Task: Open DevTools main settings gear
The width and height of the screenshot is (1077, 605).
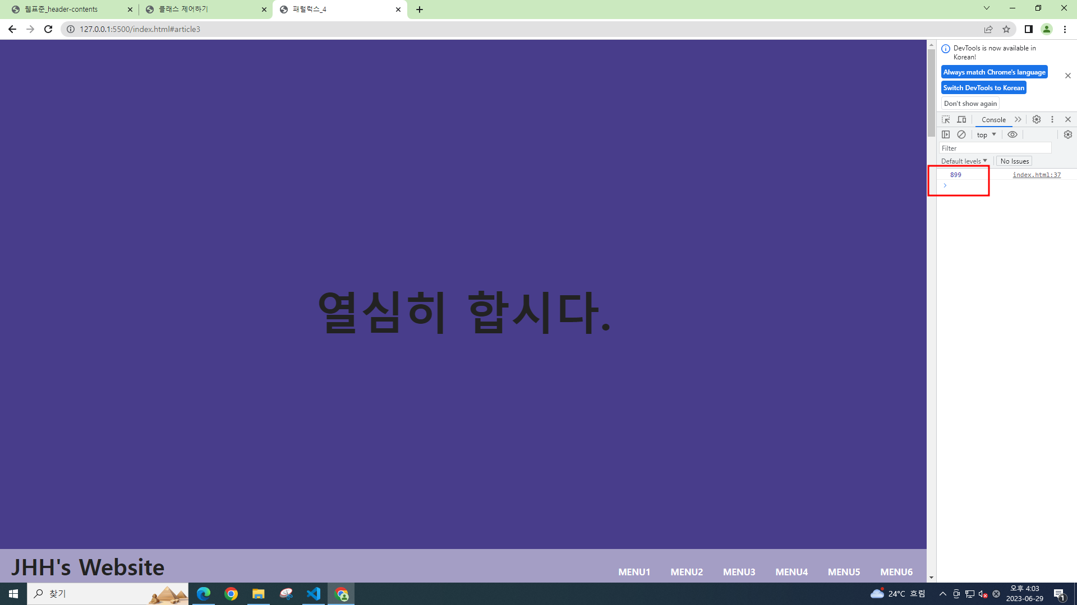Action: click(x=1037, y=119)
